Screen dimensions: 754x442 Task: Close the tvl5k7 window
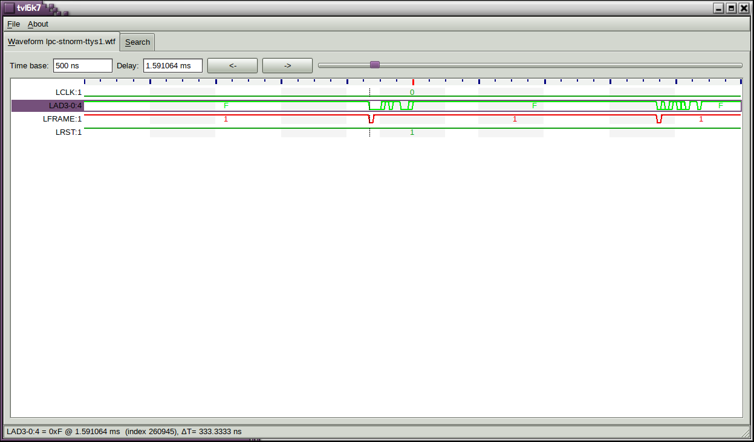744,8
